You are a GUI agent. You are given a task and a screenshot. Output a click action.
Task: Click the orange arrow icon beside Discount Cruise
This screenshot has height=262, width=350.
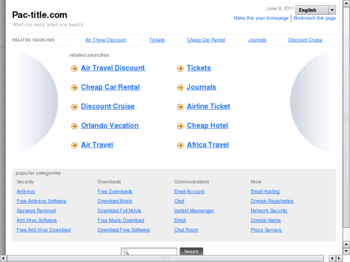(x=74, y=107)
